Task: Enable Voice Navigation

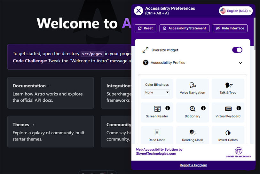Action: (192, 89)
